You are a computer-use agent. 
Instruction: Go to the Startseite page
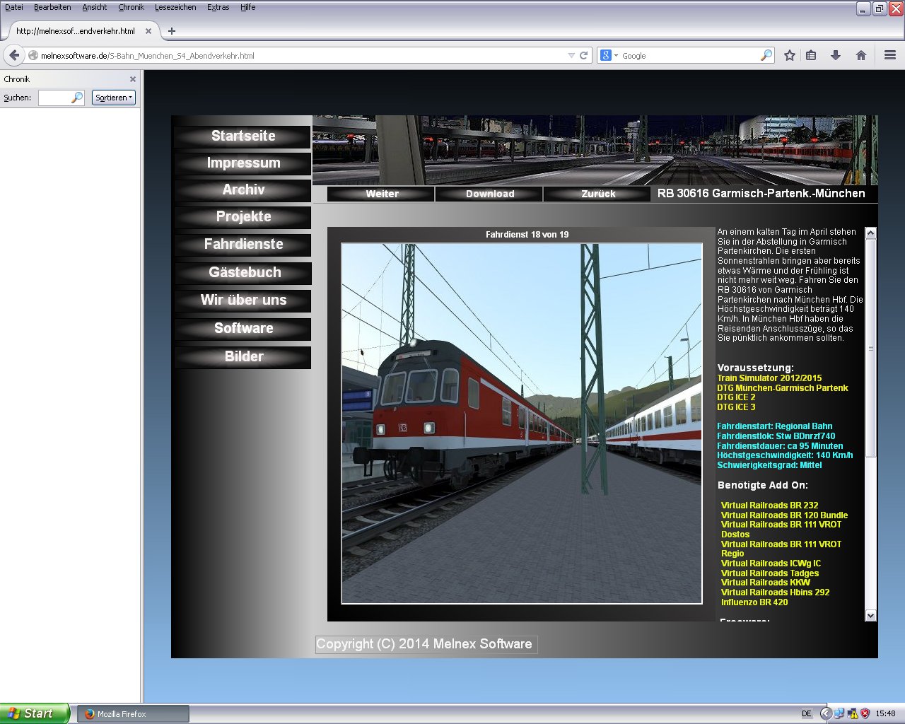tap(243, 136)
